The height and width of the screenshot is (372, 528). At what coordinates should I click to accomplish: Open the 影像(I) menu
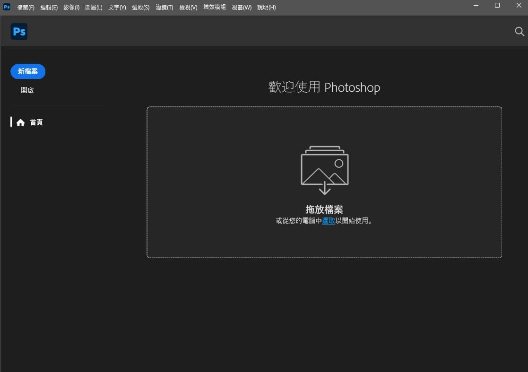pos(71,8)
